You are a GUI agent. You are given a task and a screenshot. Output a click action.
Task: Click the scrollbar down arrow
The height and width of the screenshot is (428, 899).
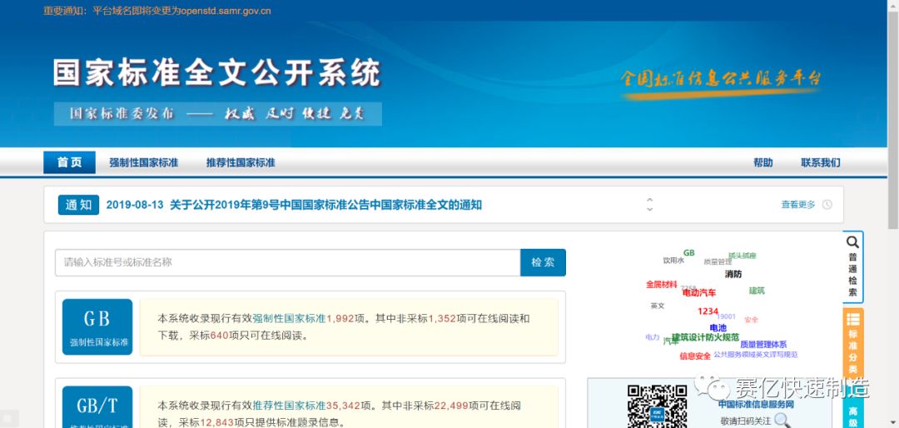[x=893, y=423]
